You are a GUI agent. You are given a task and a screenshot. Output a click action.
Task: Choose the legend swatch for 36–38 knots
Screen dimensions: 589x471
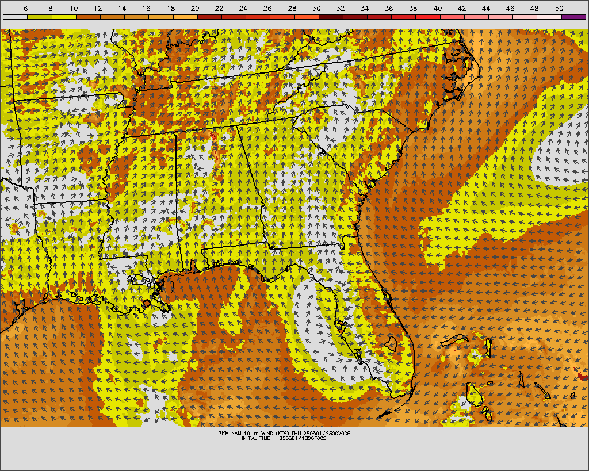coord(404,17)
